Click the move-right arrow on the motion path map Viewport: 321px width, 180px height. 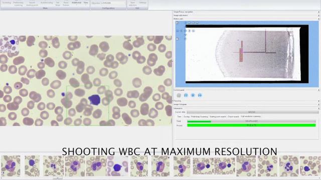click(190, 31)
